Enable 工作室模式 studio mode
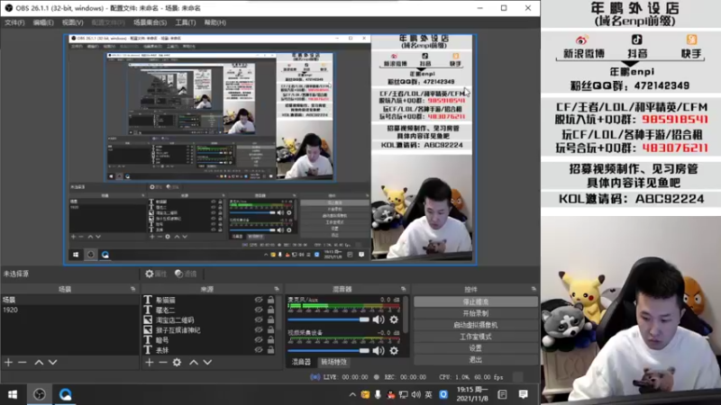Viewport: 721px width, 405px height. coord(476,337)
